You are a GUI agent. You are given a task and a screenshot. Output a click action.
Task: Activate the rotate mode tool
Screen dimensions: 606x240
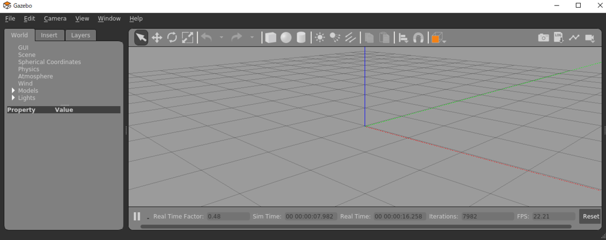click(172, 37)
